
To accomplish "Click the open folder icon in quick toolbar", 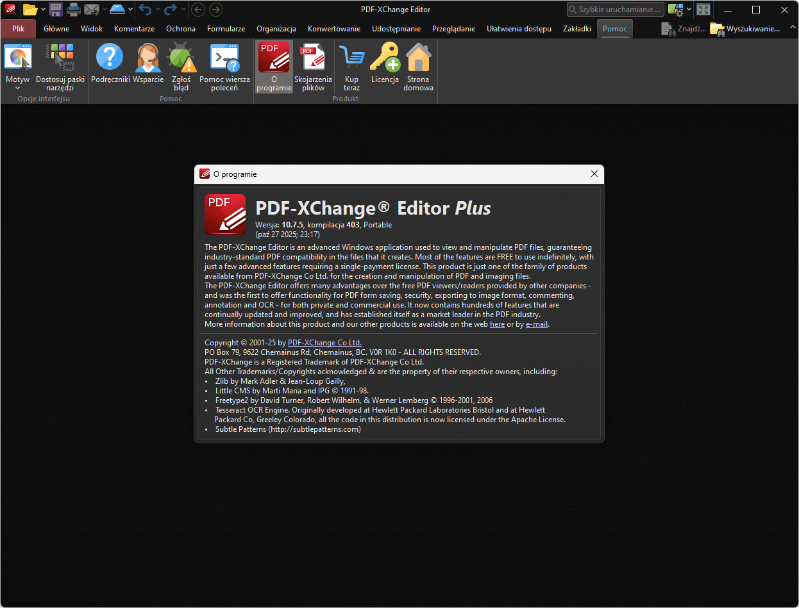I will tap(29, 10).
